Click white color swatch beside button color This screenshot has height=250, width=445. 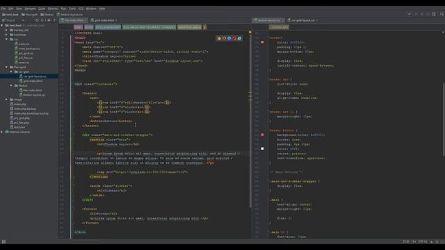[x=263, y=149]
